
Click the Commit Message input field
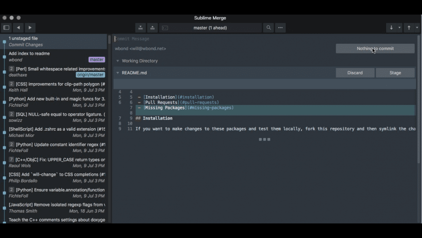point(218,39)
